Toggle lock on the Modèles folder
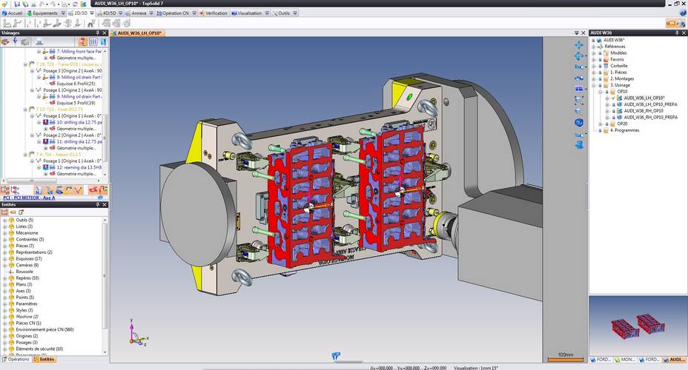Image resolution: width=688 pixels, height=370 pixels. (x=600, y=53)
